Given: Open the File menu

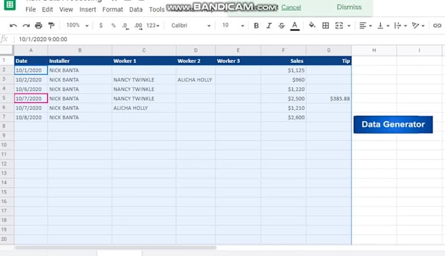Looking at the screenshot, I should [31, 9].
